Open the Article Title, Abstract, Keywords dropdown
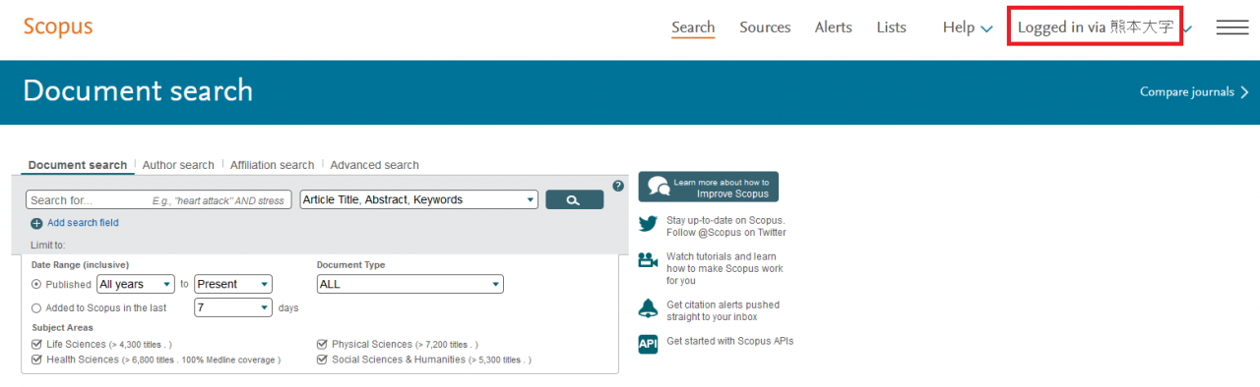The height and width of the screenshot is (387, 1260). [419, 199]
